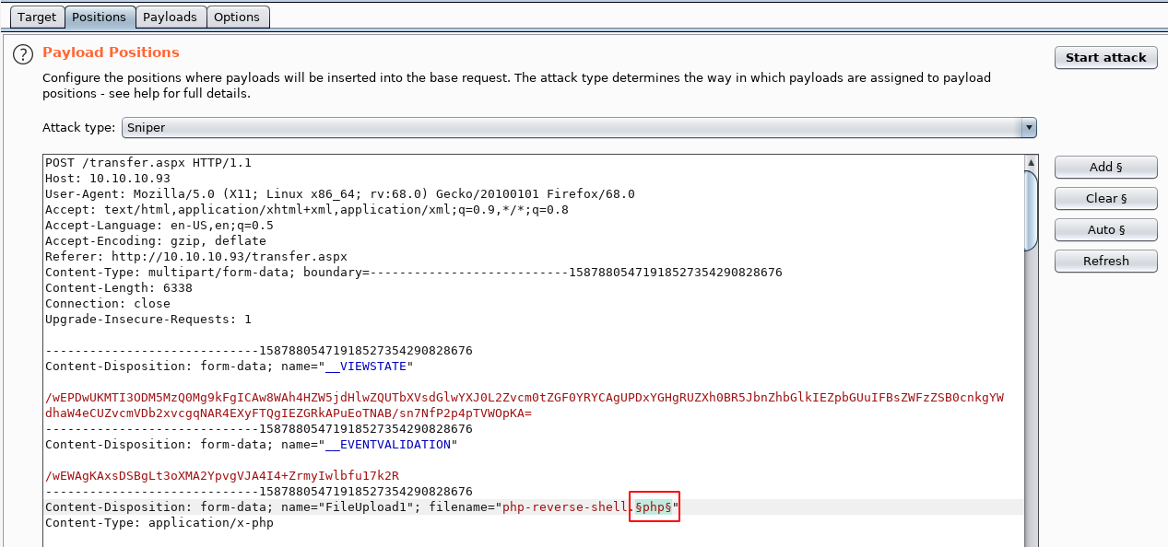Image resolution: width=1168 pixels, height=547 pixels.
Task: Click the request editor scrollbar up arrow
Action: click(1030, 163)
